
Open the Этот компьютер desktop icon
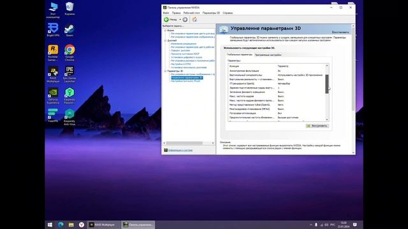(x=53, y=10)
